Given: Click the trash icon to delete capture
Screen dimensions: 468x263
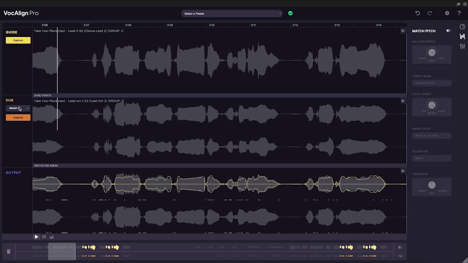Looking at the screenshot, I should click(x=8, y=251).
